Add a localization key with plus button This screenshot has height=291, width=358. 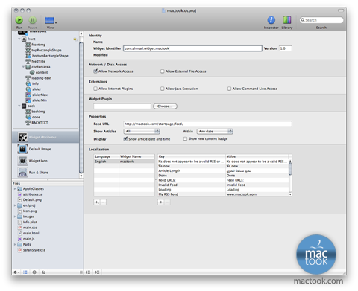pos(161,202)
